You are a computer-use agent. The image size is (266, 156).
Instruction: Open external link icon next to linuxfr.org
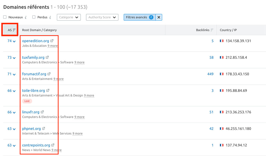click(x=42, y=112)
